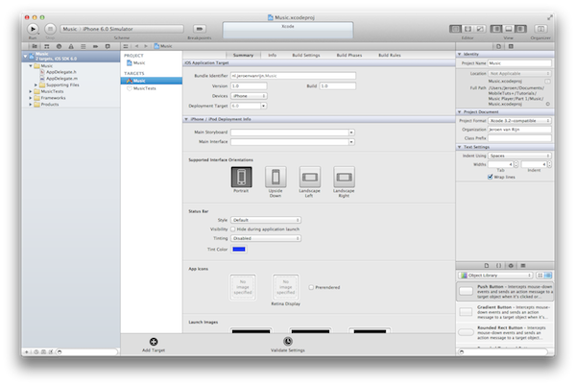Switch to the Info tab

click(x=273, y=55)
